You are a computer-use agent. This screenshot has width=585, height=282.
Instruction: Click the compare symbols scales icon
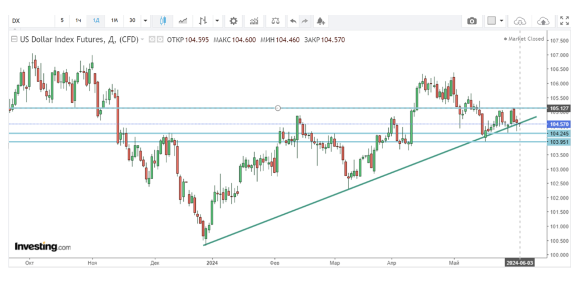coord(275,21)
